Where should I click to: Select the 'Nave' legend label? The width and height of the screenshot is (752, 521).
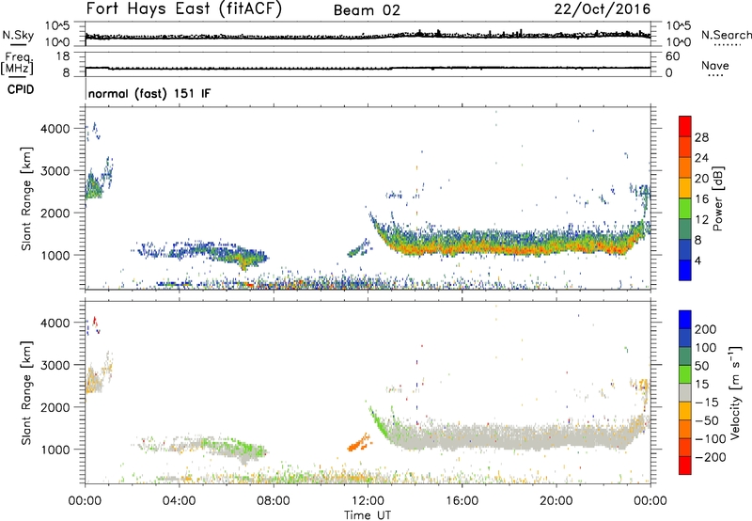715,66
